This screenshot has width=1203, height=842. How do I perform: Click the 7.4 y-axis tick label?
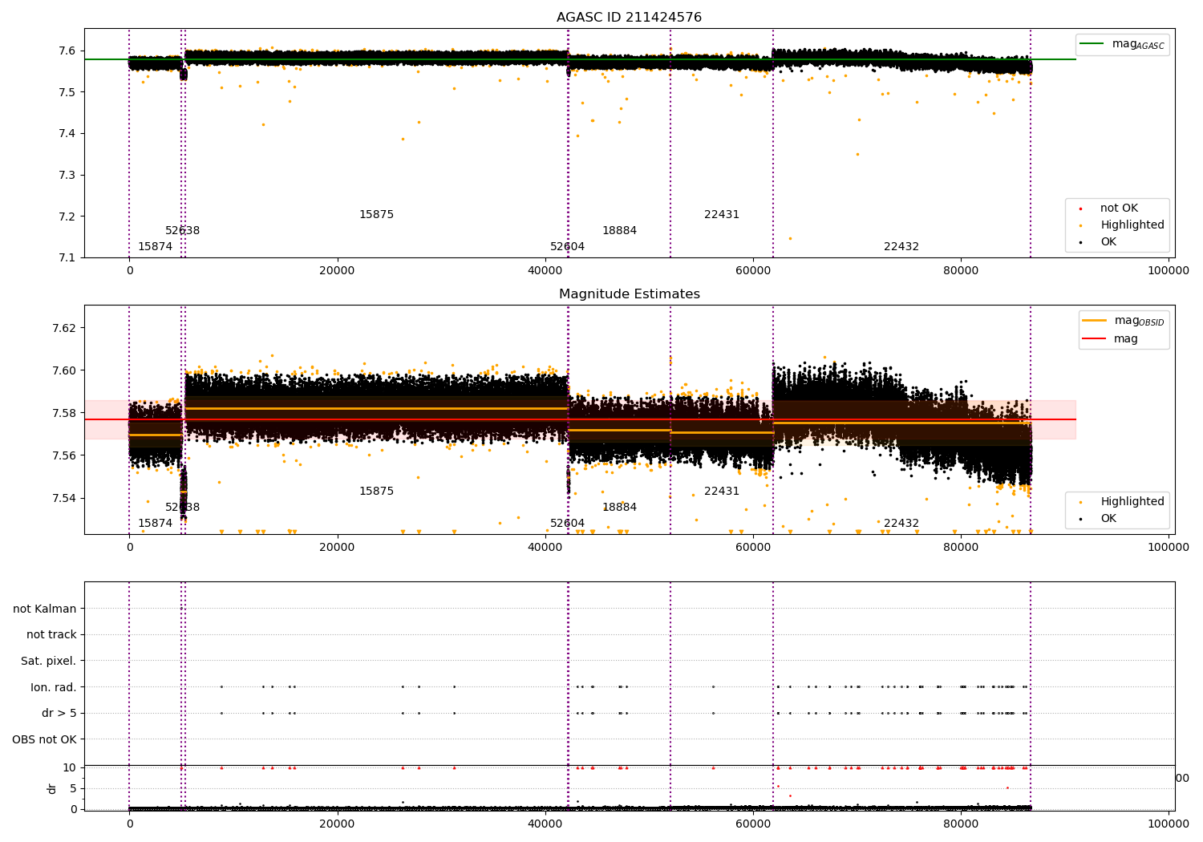point(67,134)
